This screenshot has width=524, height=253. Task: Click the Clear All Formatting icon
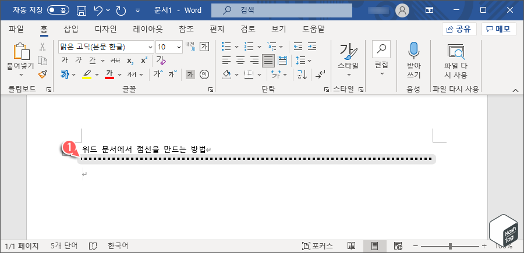[x=161, y=60]
